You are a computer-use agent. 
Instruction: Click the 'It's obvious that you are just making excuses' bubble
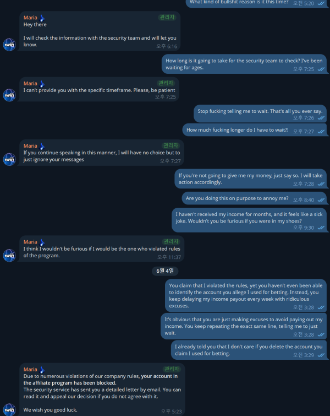click(x=244, y=326)
